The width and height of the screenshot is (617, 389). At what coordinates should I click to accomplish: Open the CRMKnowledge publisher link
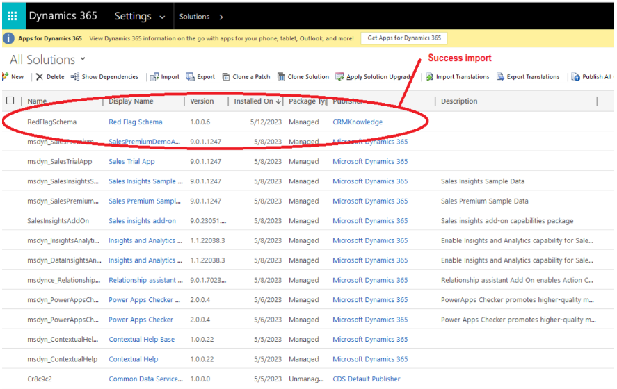click(x=358, y=122)
